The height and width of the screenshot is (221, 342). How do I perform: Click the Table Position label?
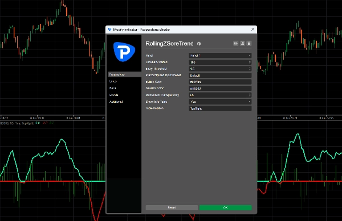coord(154,108)
